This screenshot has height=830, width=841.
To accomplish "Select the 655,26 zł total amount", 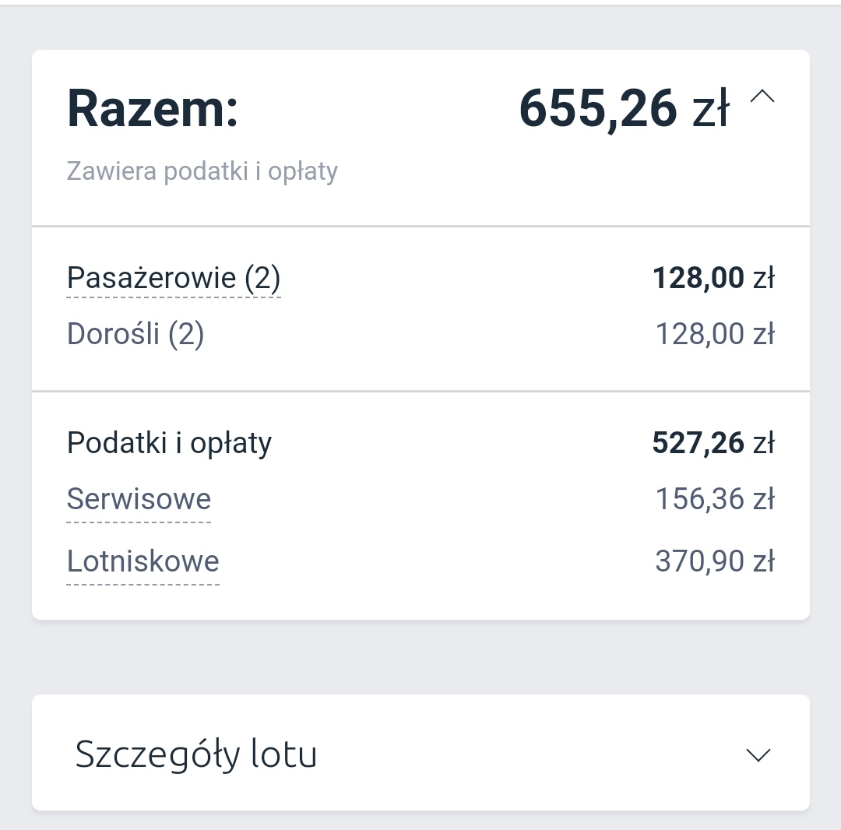I will pos(624,109).
